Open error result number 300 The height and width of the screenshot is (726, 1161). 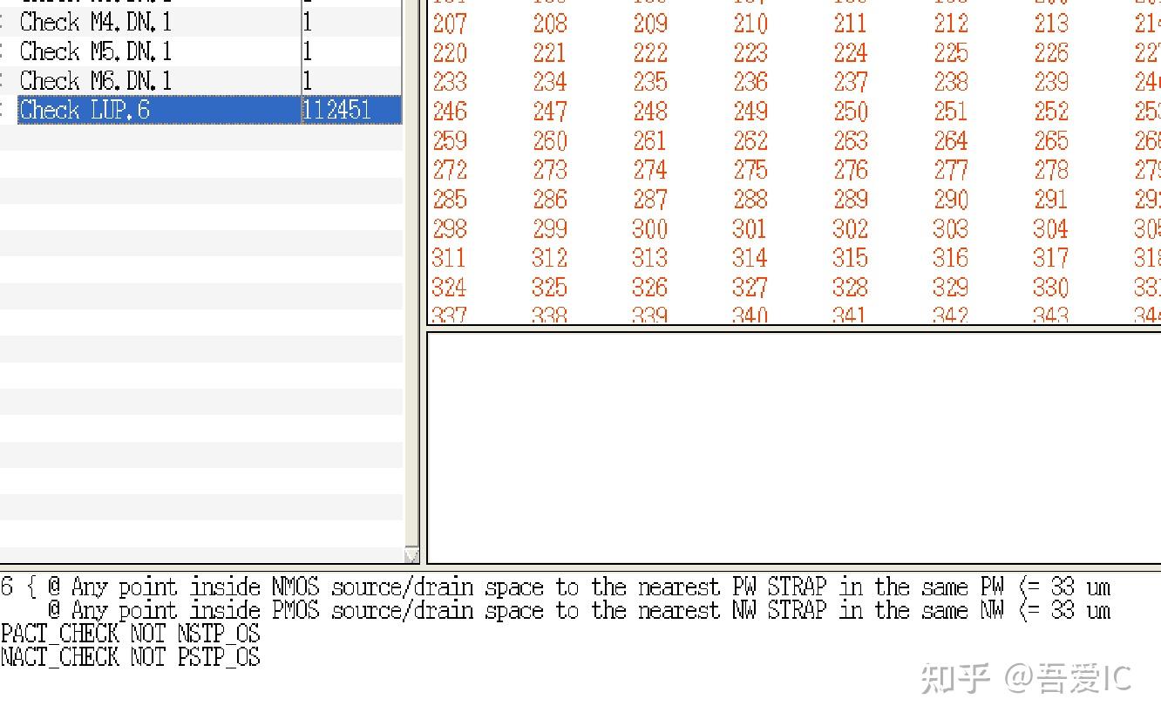pyautogui.click(x=649, y=229)
